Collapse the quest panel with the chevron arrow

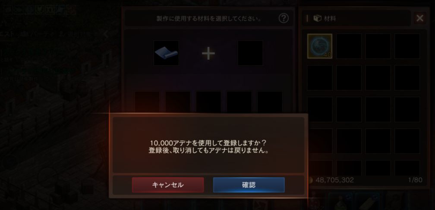[106, 34]
